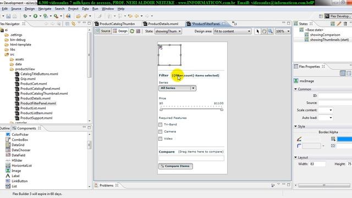Viewport: 352px width, 198px height.
Task: Click the globe web browser toolbar icon
Action: click(68, 16)
